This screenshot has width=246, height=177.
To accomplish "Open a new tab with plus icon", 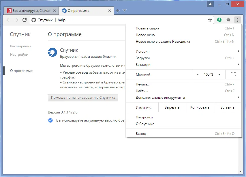I will (117, 11).
